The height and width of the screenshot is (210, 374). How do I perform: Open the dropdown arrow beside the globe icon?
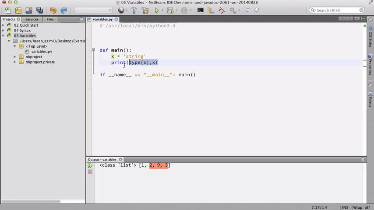click(x=127, y=10)
